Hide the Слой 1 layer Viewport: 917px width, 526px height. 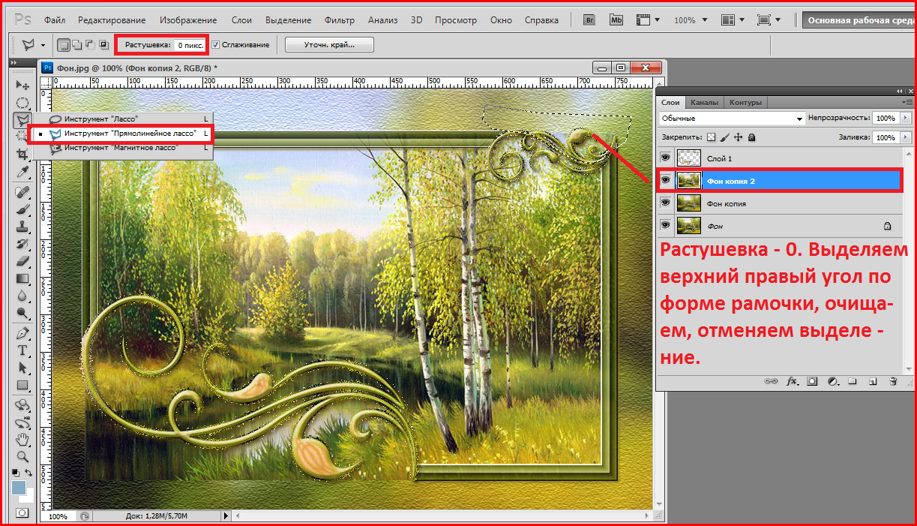pos(665,158)
